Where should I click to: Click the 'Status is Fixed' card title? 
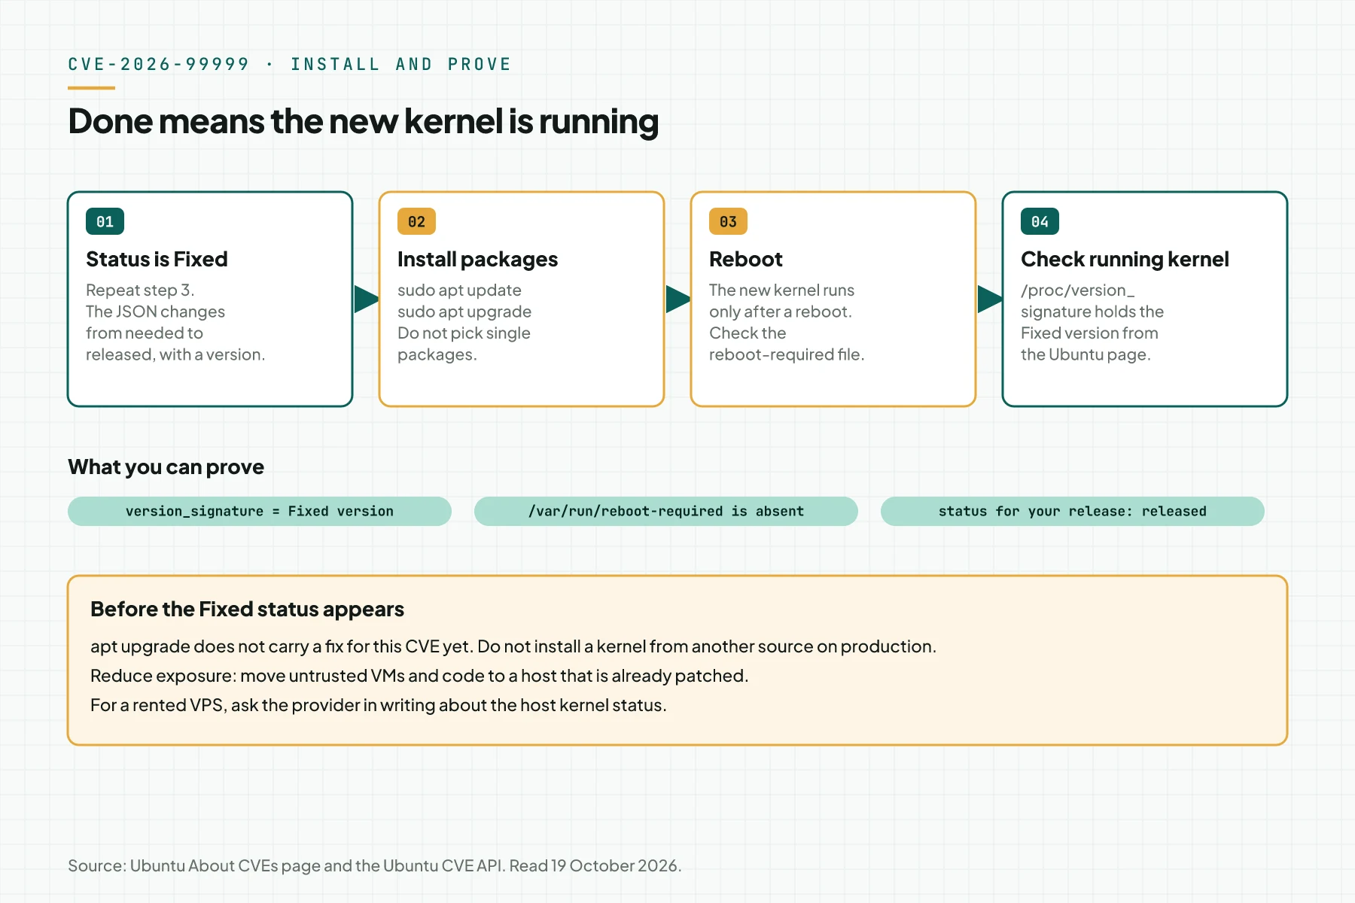point(157,259)
